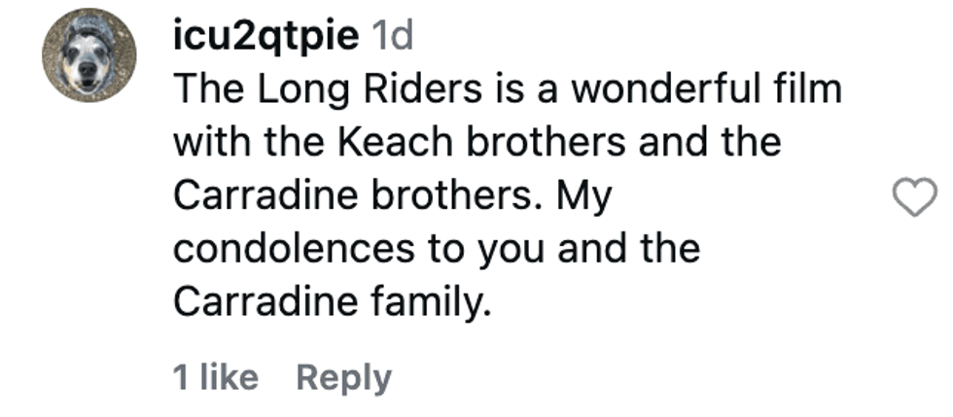
Task: Open icu2qtpie's dog profile picture
Action: pos(88,56)
